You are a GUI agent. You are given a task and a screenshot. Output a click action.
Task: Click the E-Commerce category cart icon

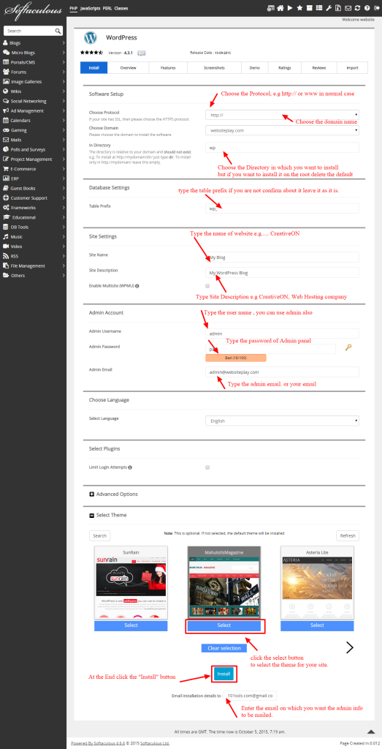pyautogui.click(x=6, y=169)
